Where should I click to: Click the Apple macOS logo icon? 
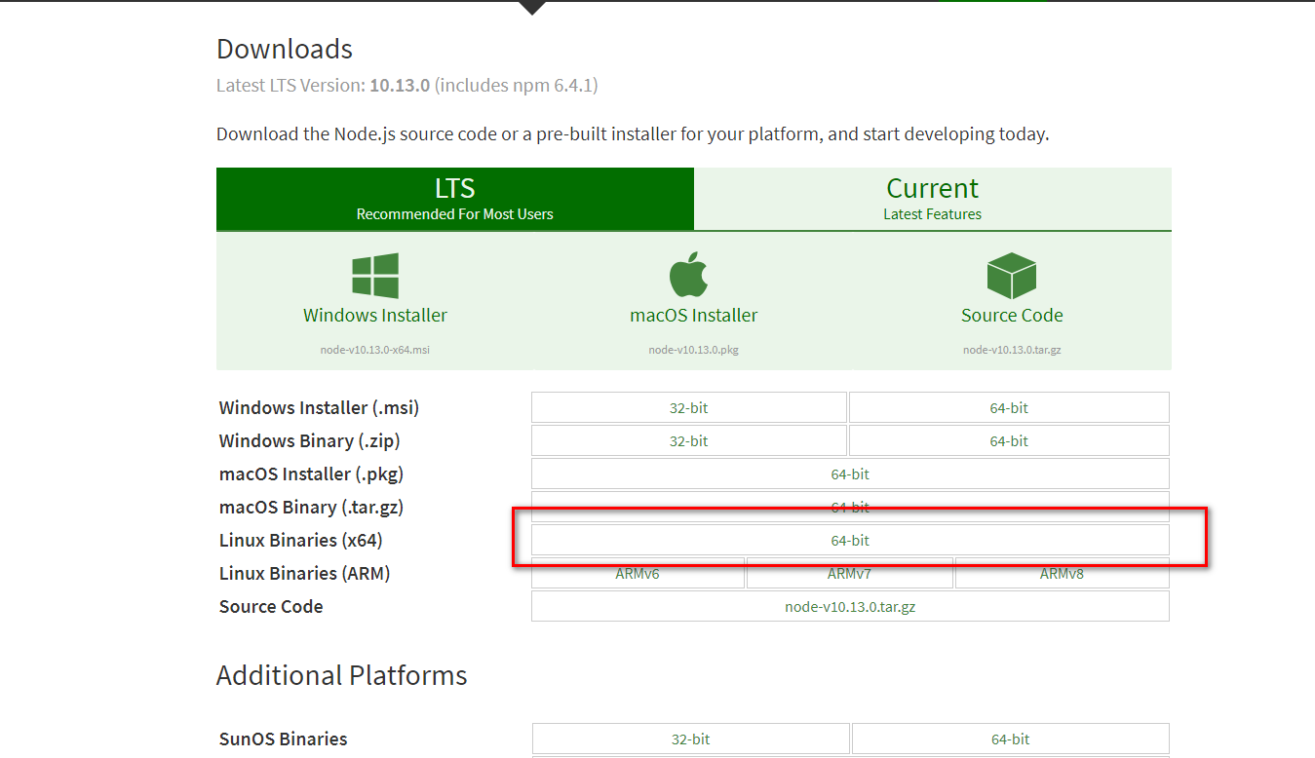(x=691, y=275)
